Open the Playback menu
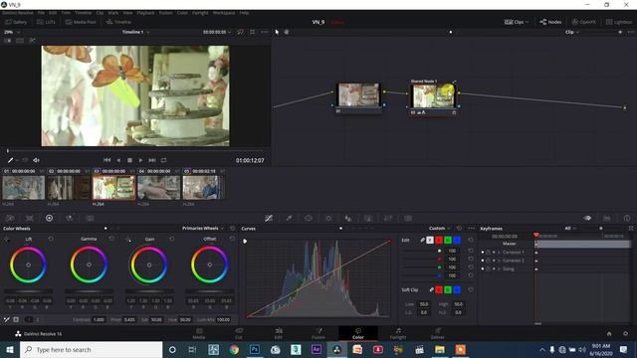Screen dimensions: 637x358 pos(145,13)
